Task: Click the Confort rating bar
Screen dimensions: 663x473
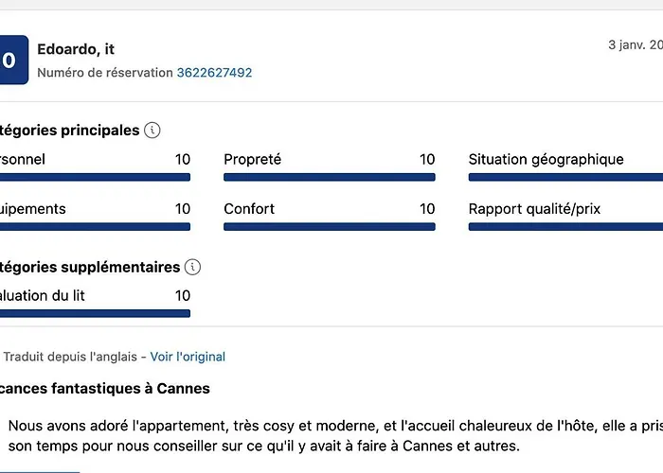Action: (329, 226)
